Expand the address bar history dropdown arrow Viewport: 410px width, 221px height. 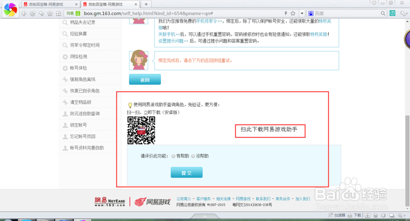pyautogui.click(x=302, y=14)
